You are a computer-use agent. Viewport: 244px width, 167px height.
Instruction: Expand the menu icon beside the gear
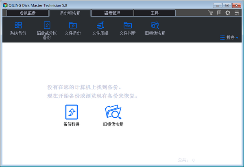(x=236, y=13)
